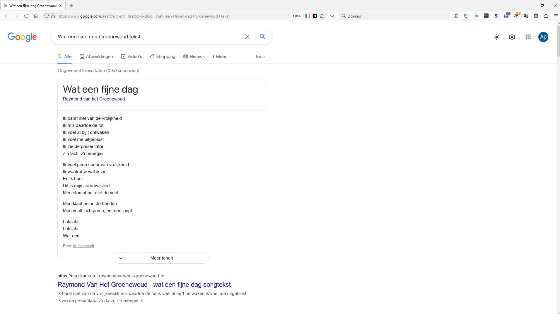Viewport: 560px width, 314px height.
Task: Go forward to the next page
Action: click(x=16, y=16)
